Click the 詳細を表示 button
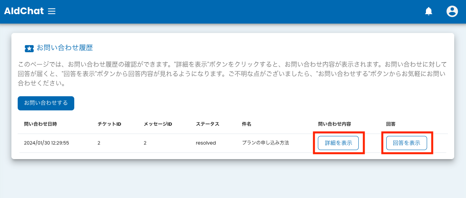This screenshot has height=198, width=466. coord(338,143)
